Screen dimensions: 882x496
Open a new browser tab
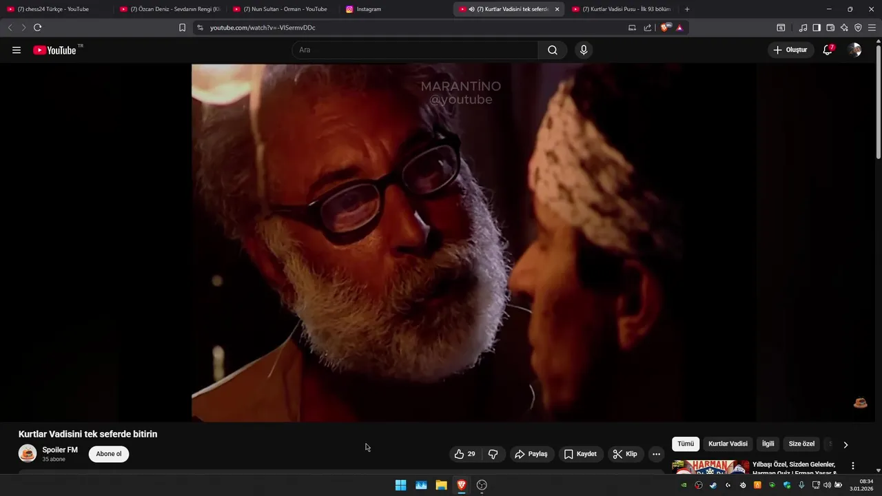click(x=687, y=9)
